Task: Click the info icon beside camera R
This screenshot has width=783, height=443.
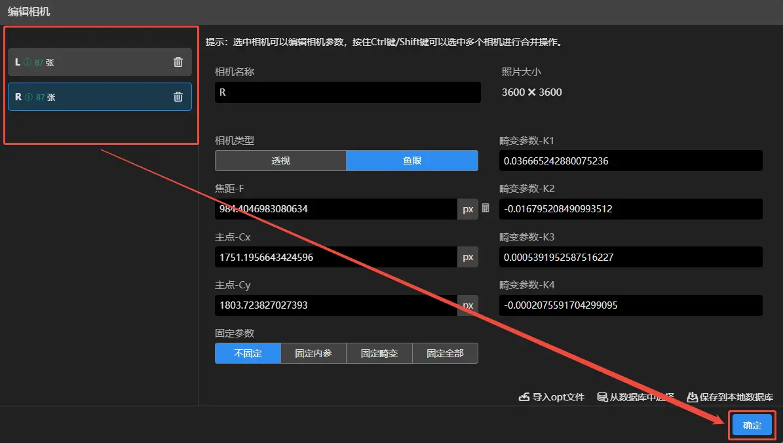Action: coord(28,97)
